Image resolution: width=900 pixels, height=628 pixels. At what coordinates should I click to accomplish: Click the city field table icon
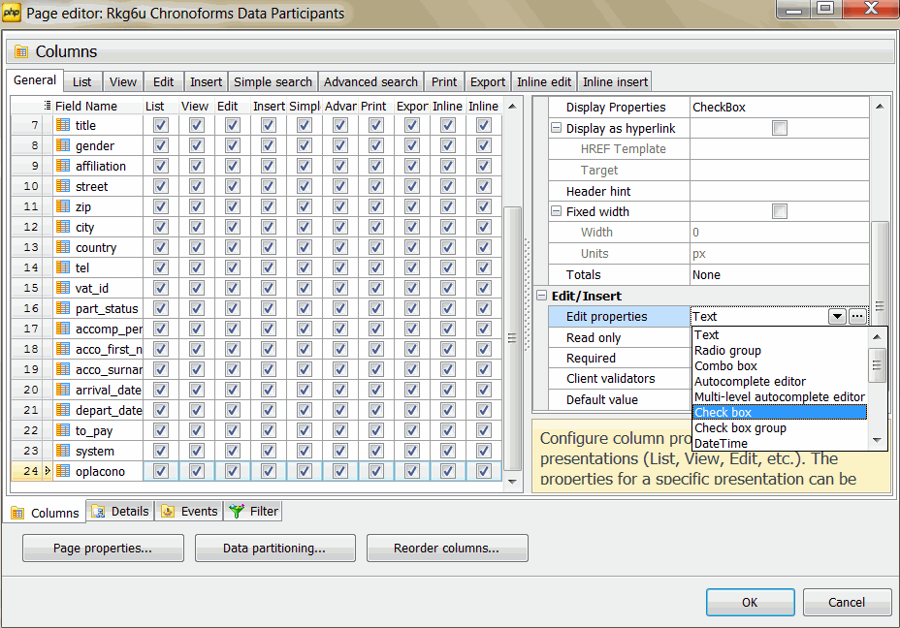coord(63,227)
